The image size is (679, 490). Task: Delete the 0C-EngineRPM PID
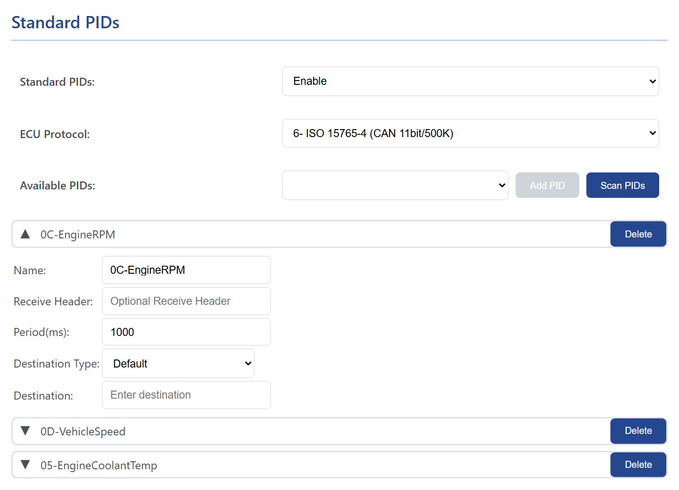point(638,234)
